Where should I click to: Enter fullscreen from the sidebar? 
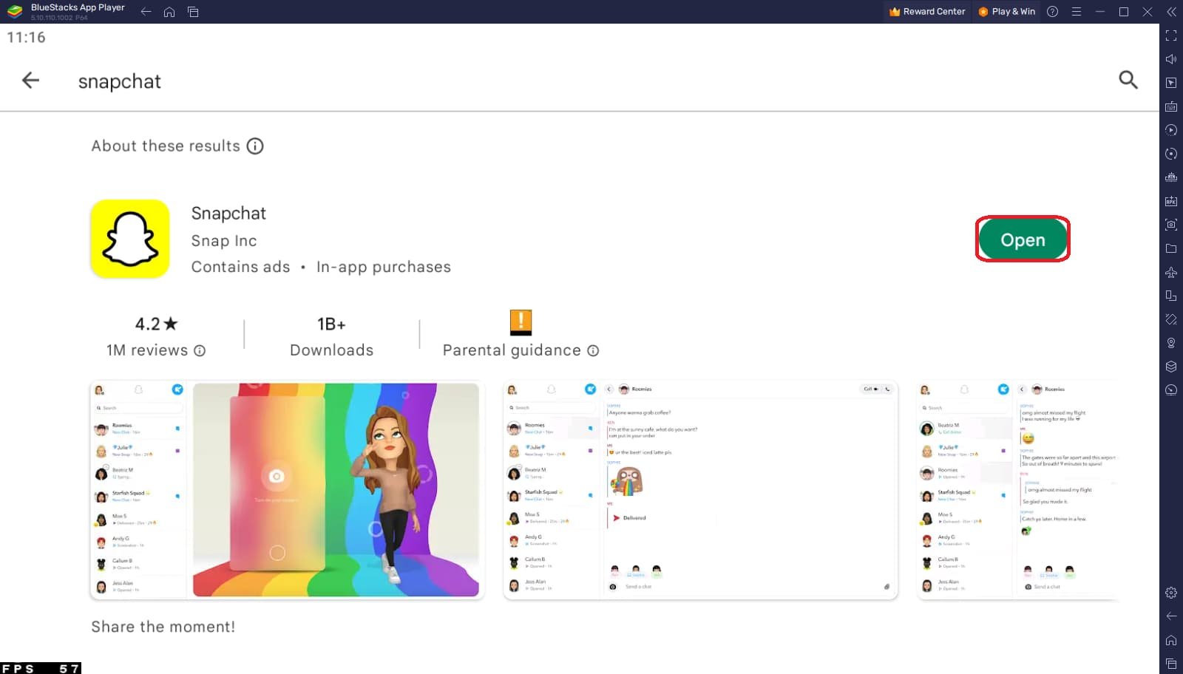pos(1171,35)
